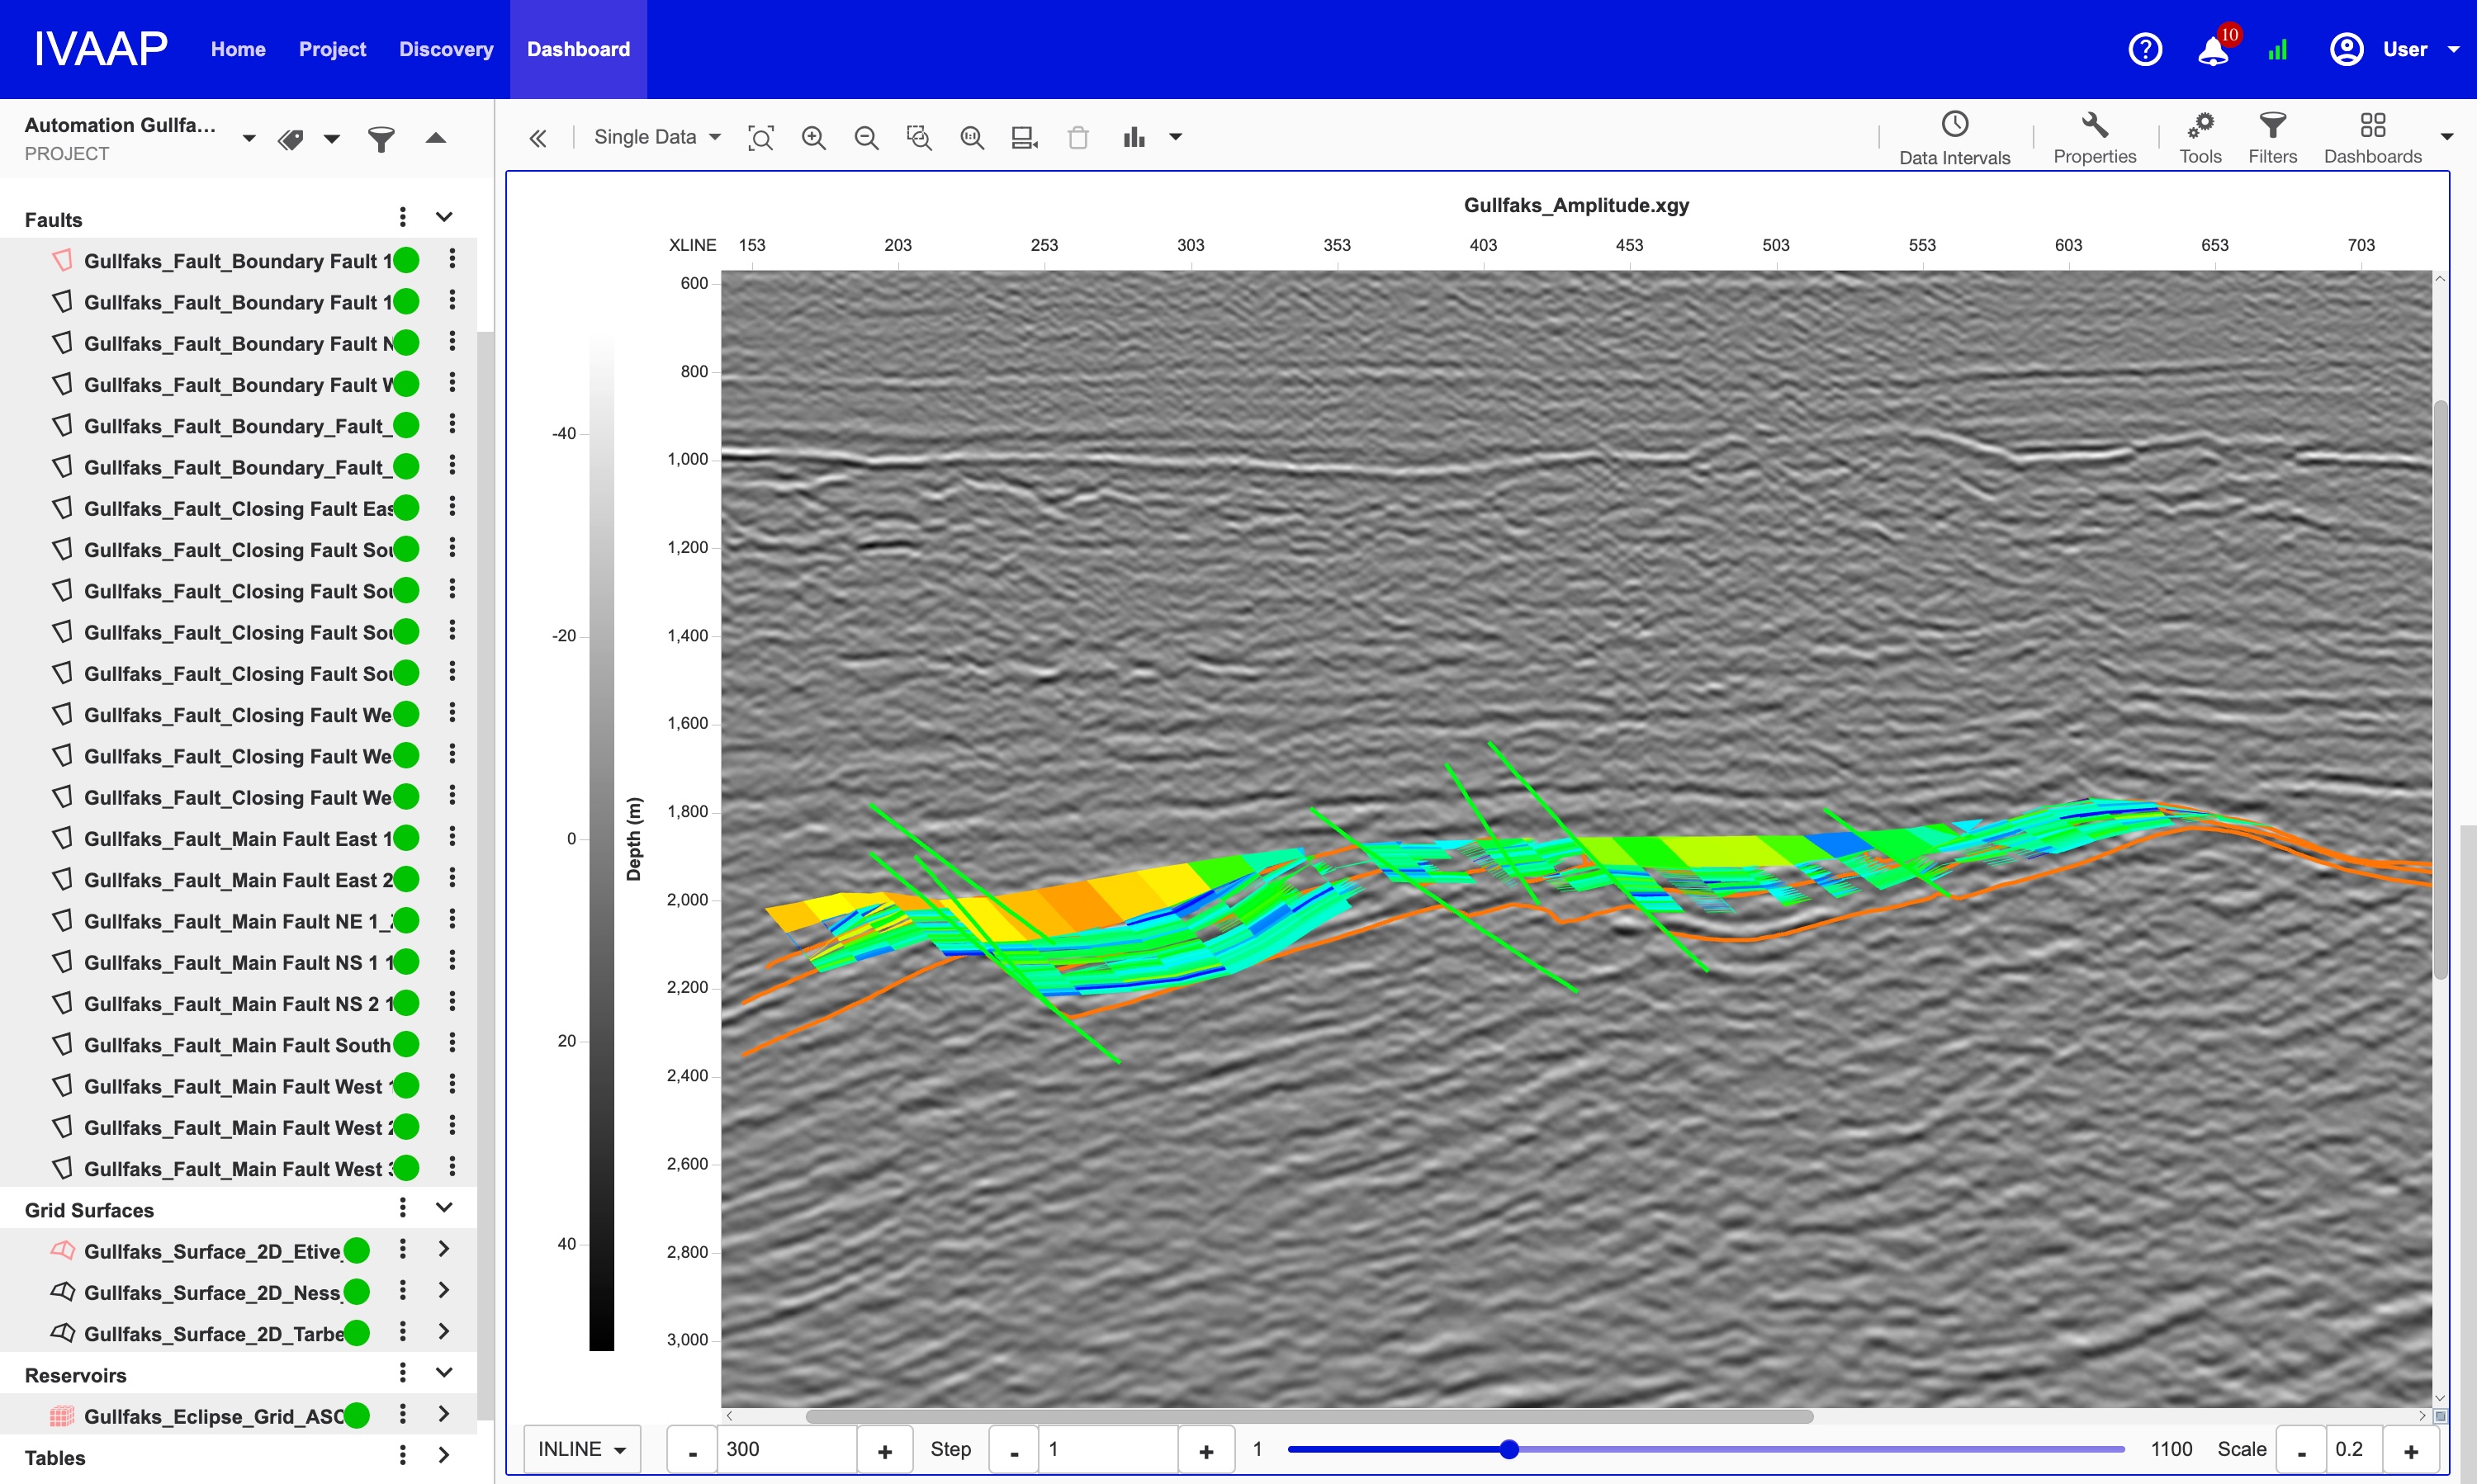Image resolution: width=2477 pixels, height=1484 pixels.
Task: Expand the Tables section chevron
Action: click(444, 1456)
